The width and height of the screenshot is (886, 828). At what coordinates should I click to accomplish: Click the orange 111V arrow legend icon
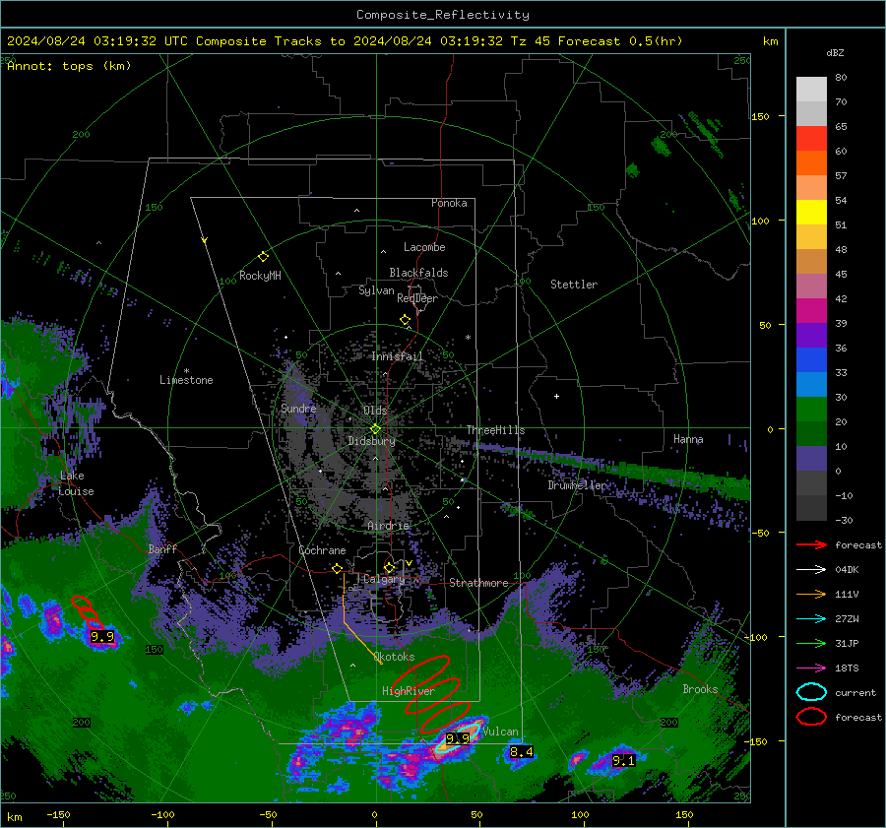coord(811,594)
